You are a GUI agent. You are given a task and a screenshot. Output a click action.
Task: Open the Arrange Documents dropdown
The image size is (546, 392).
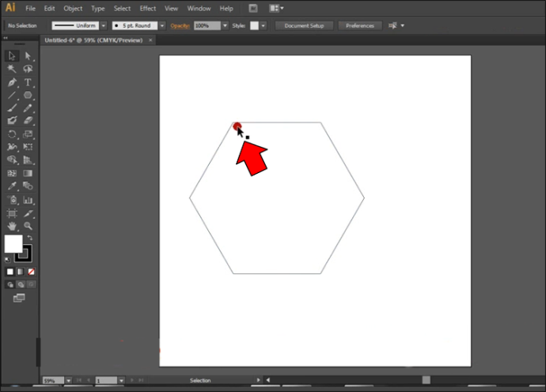[276, 9]
